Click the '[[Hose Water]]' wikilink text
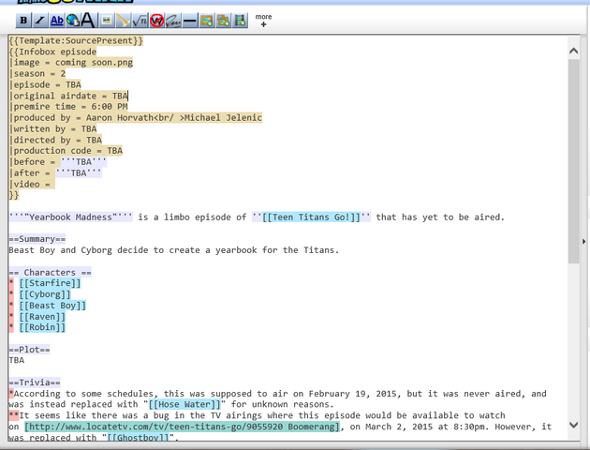The height and width of the screenshot is (450, 590). click(184, 404)
